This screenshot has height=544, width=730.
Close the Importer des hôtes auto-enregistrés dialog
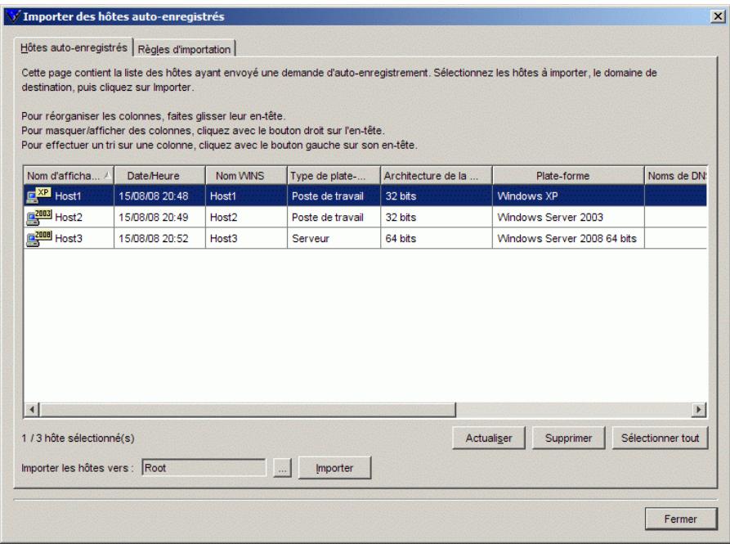[x=718, y=16]
